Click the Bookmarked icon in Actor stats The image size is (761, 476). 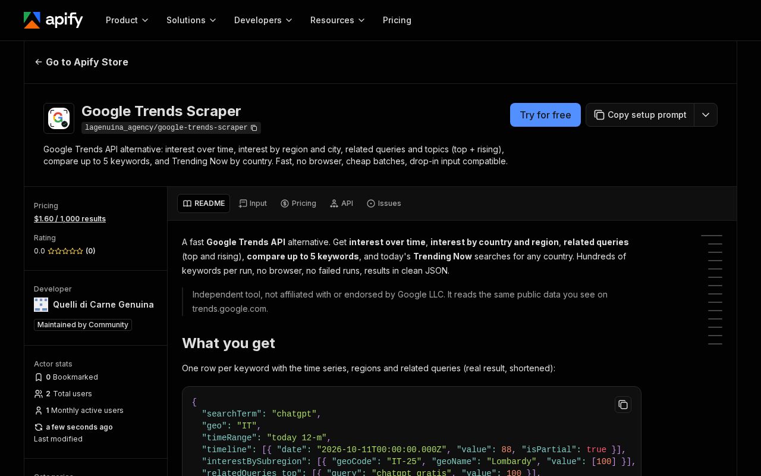coord(39,377)
